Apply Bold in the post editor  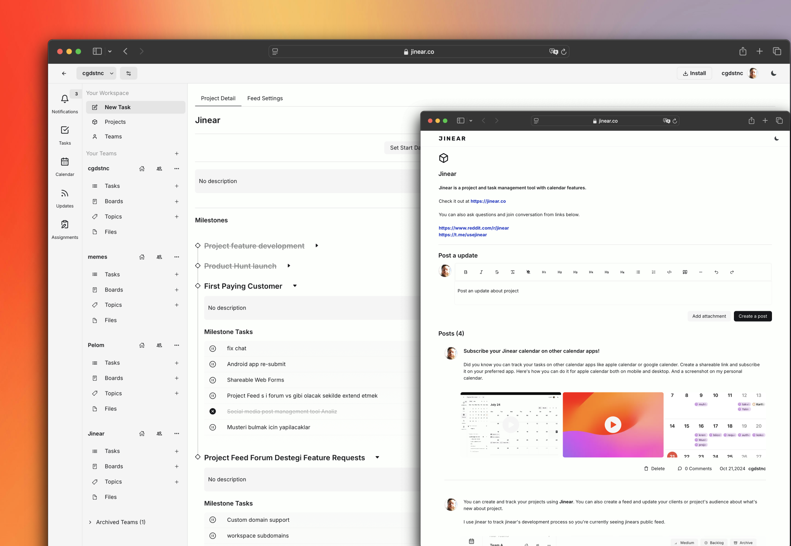[x=466, y=272]
